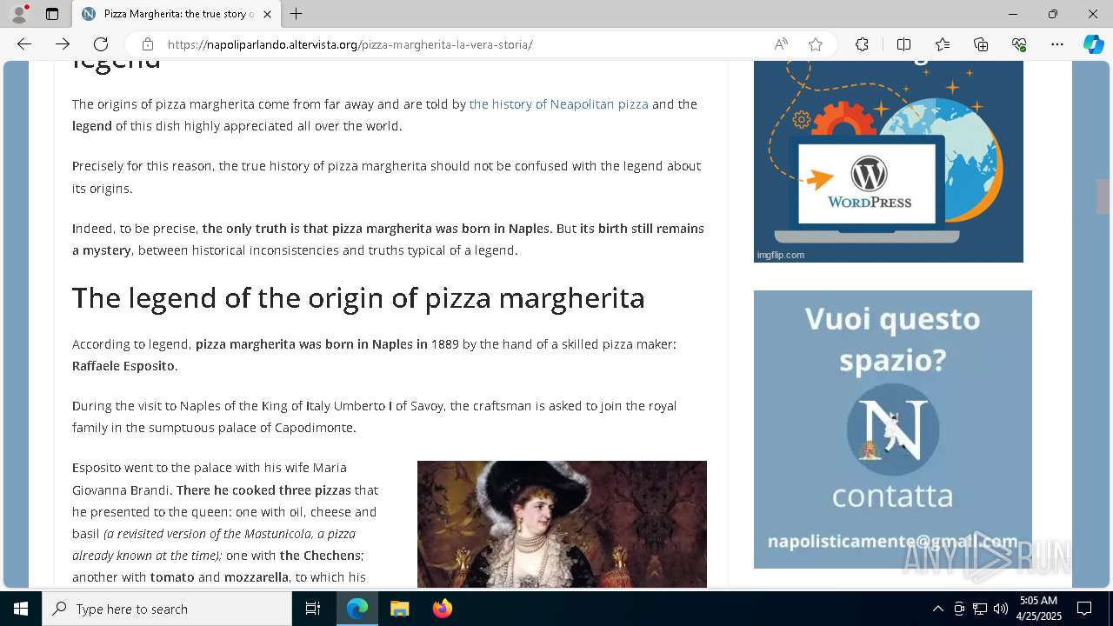Viewport: 1113px width, 626px height.
Task: Open clock and date 5:05 AM
Action: tap(1037, 609)
